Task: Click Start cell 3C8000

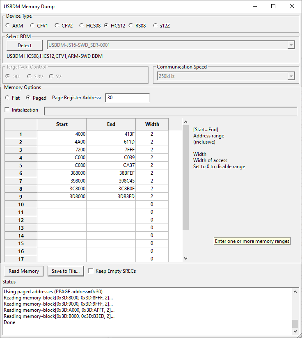Action: tap(62, 188)
